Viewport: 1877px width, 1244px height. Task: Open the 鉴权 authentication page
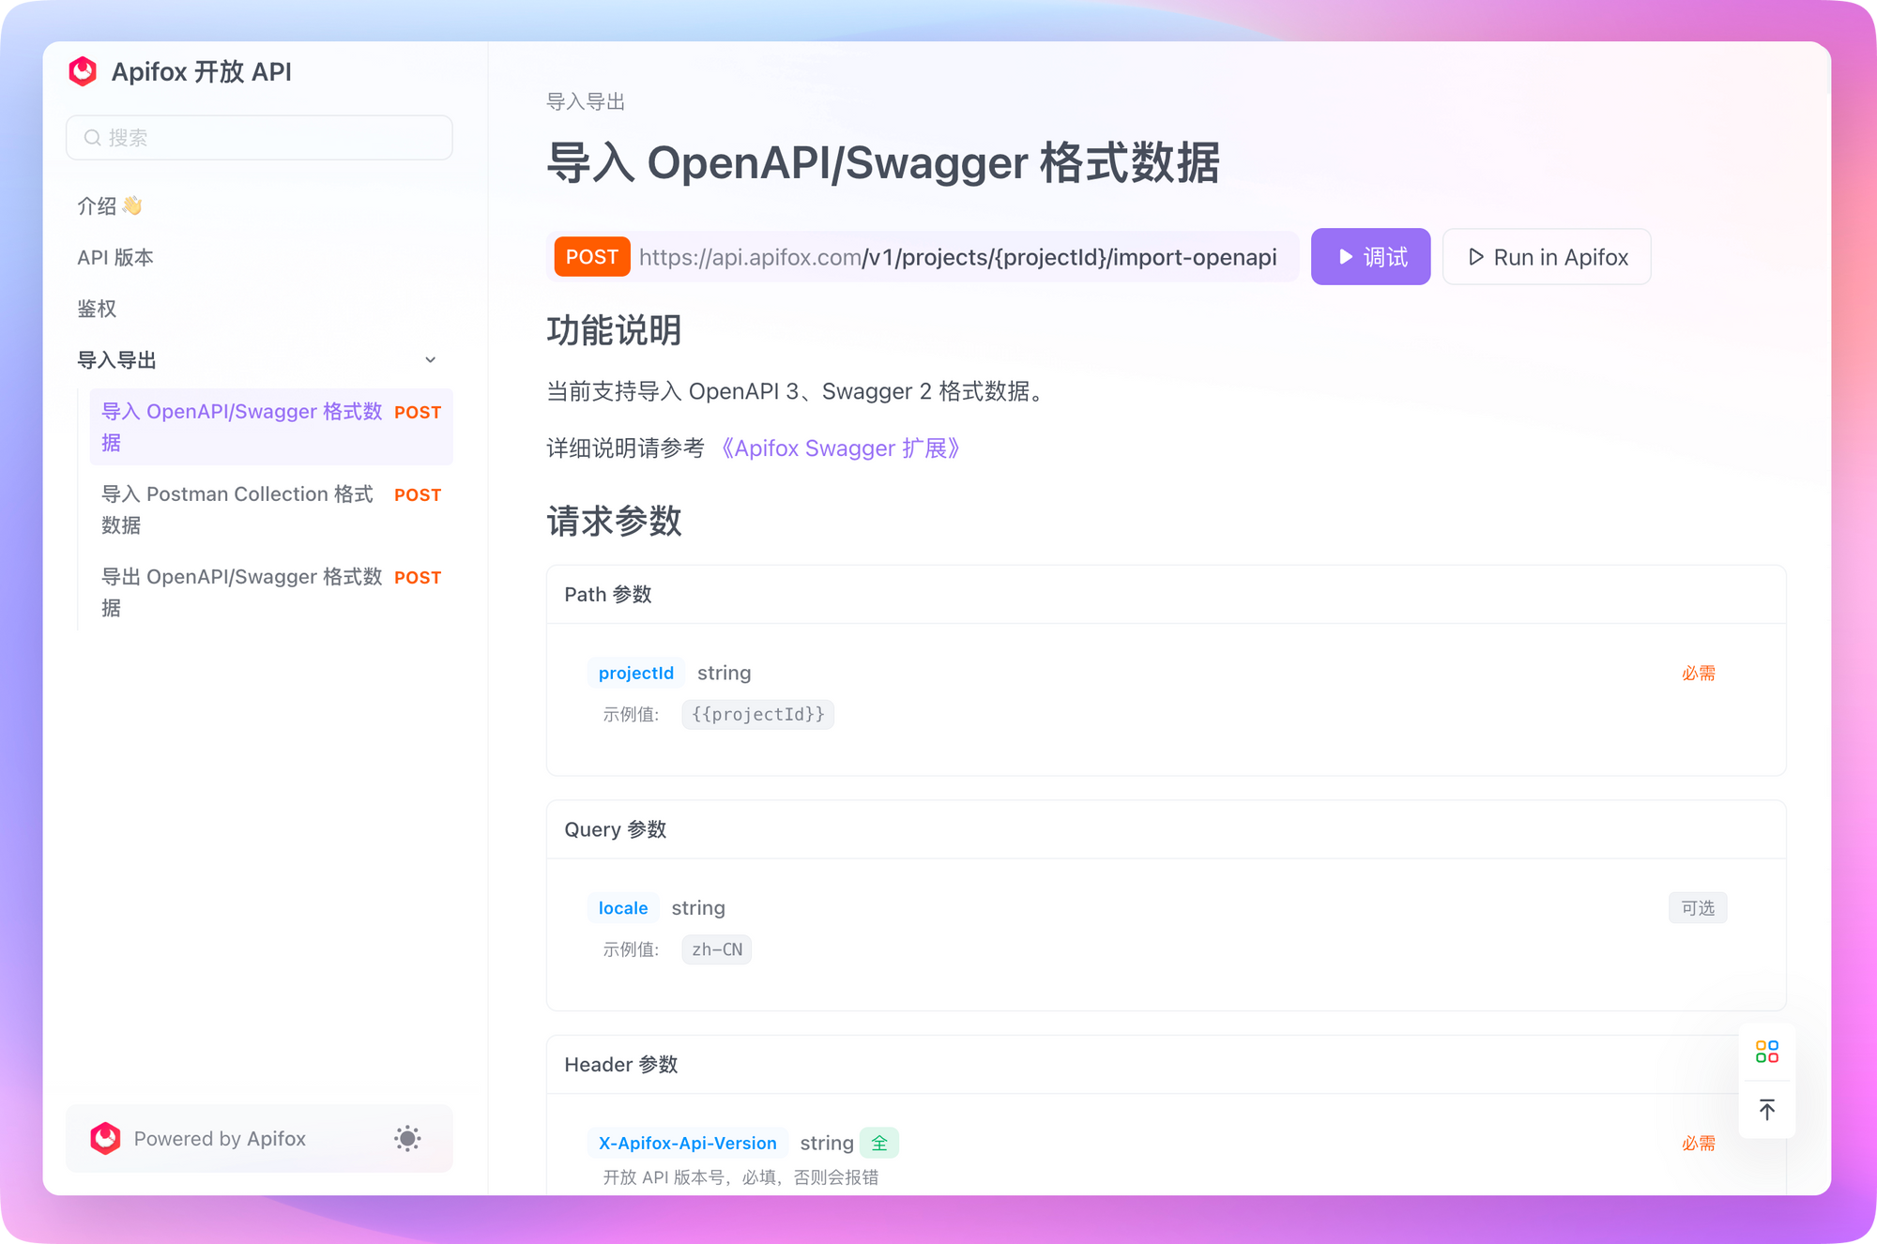pyautogui.click(x=97, y=309)
